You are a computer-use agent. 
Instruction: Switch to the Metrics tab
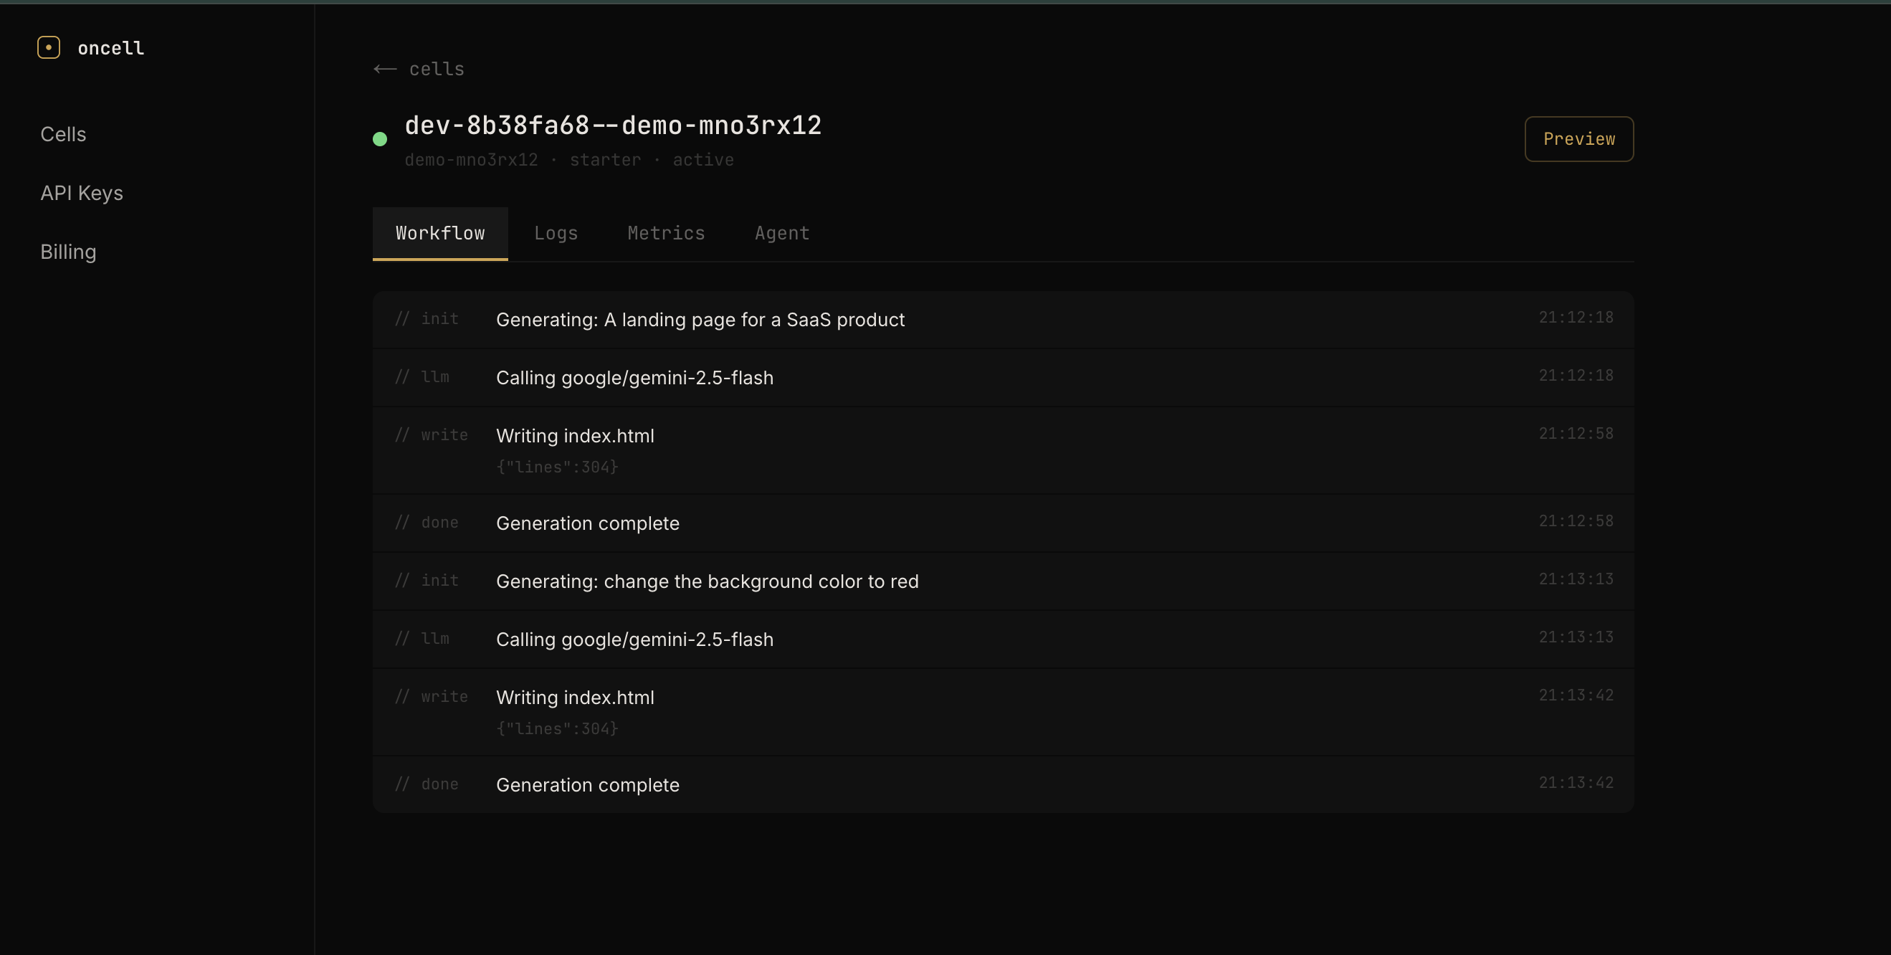click(666, 234)
